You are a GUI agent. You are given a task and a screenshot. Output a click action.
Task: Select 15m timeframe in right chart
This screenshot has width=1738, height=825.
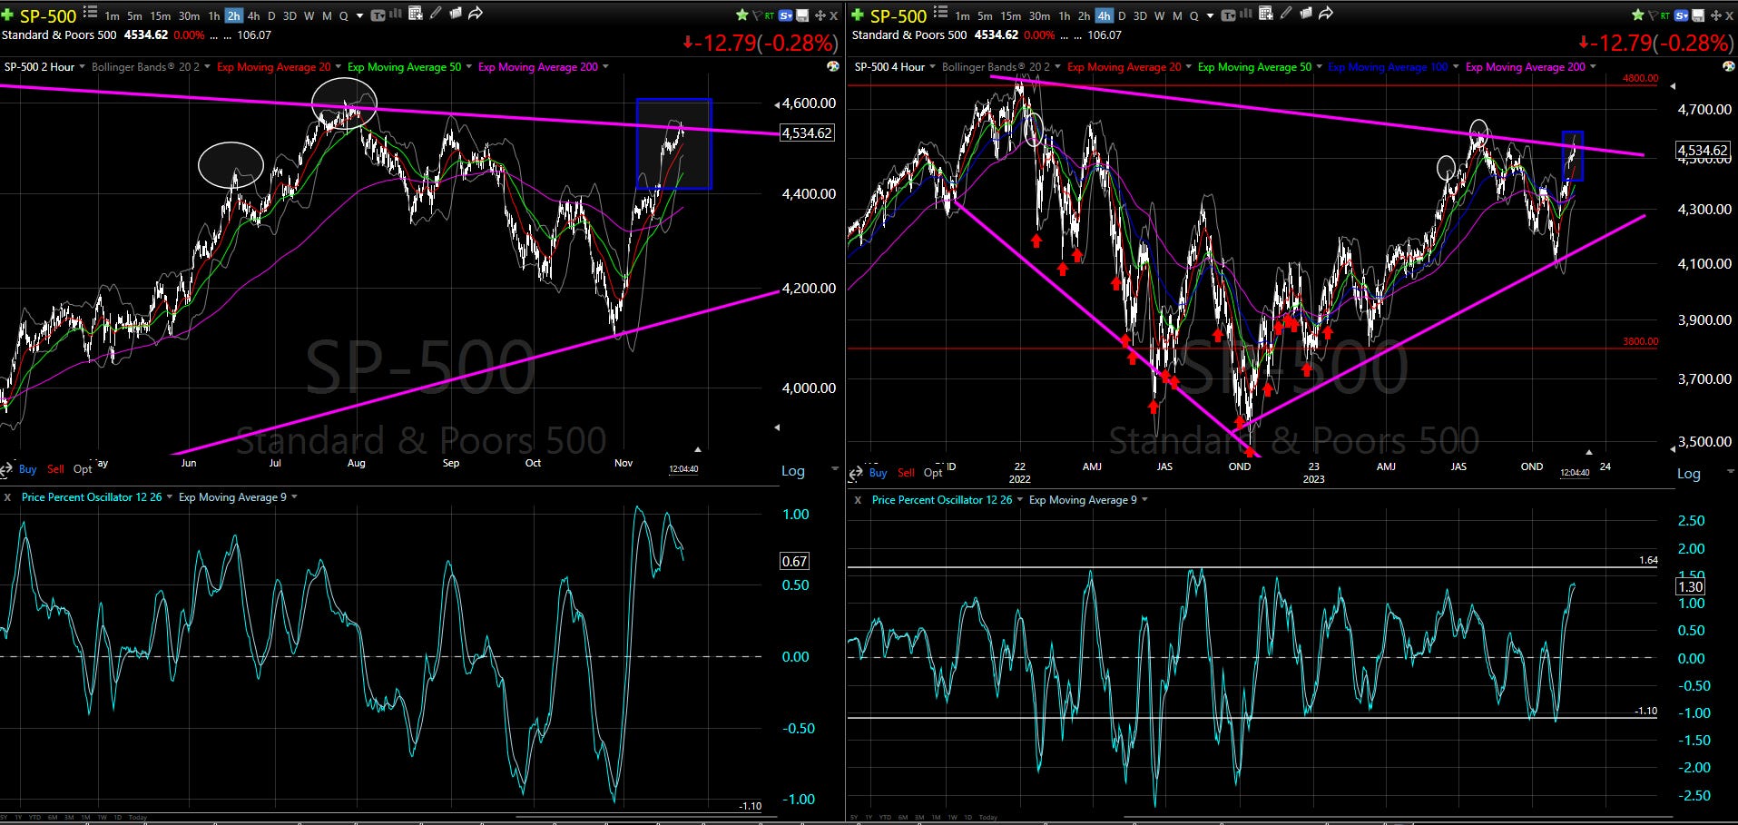click(x=1010, y=16)
